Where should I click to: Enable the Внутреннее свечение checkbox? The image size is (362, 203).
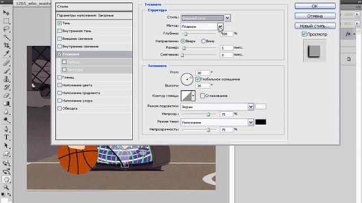[59, 46]
